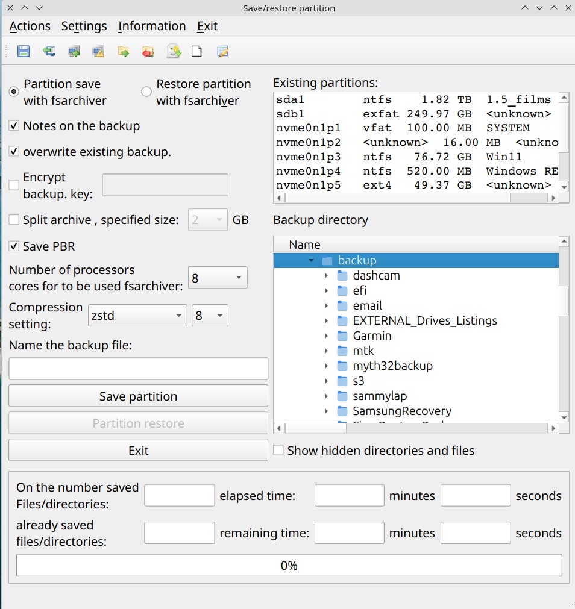This screenshot has width=575, height=609.
Task: Open the zstd compression method dropdown
Action: tap(137, 315)
